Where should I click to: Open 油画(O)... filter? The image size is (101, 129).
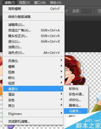pos(33,47)
